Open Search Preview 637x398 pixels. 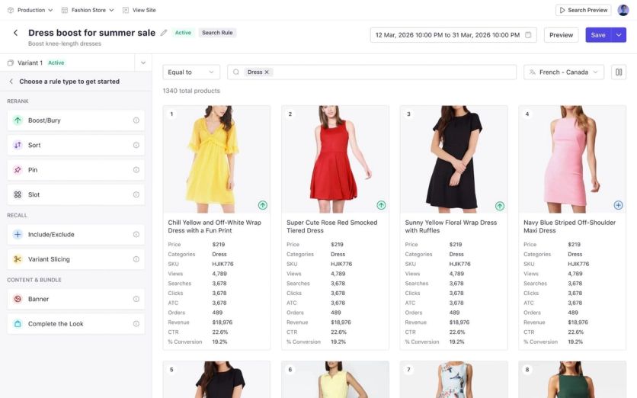pyautogui.click(x=584, y=10)
